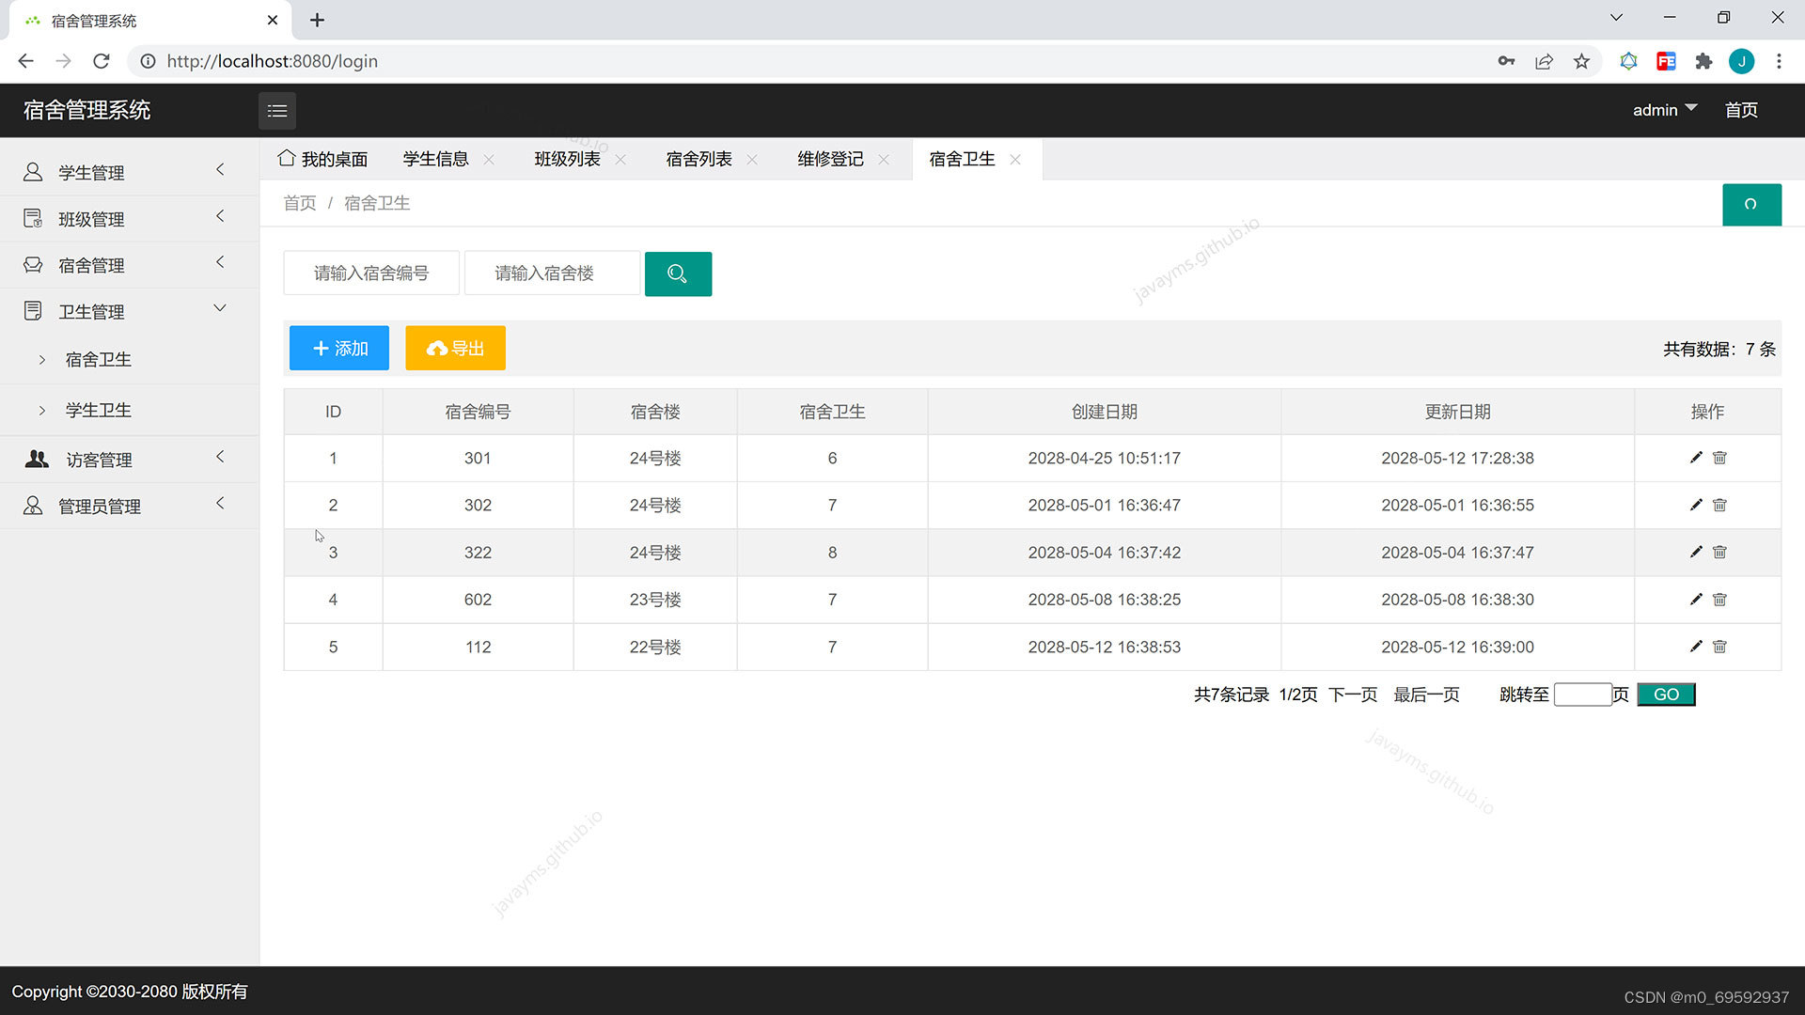Edit the record for dormitory 602
1805x1015 pixels.
click(1696, 600)
